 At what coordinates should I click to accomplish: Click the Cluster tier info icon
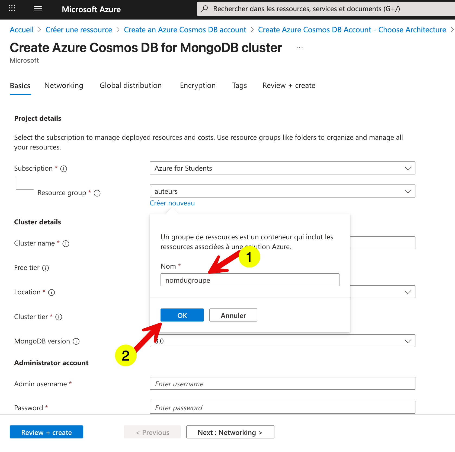[59, 317]
